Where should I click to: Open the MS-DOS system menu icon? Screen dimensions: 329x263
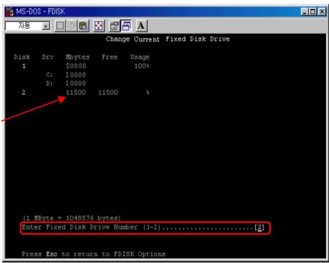9,11
